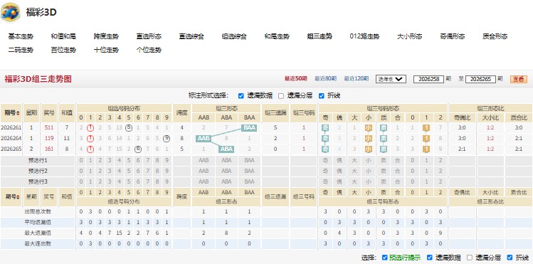Show the 最近80期 results
Image resolution: width=533 pixels, height=264 pixels.
(325, 79)
